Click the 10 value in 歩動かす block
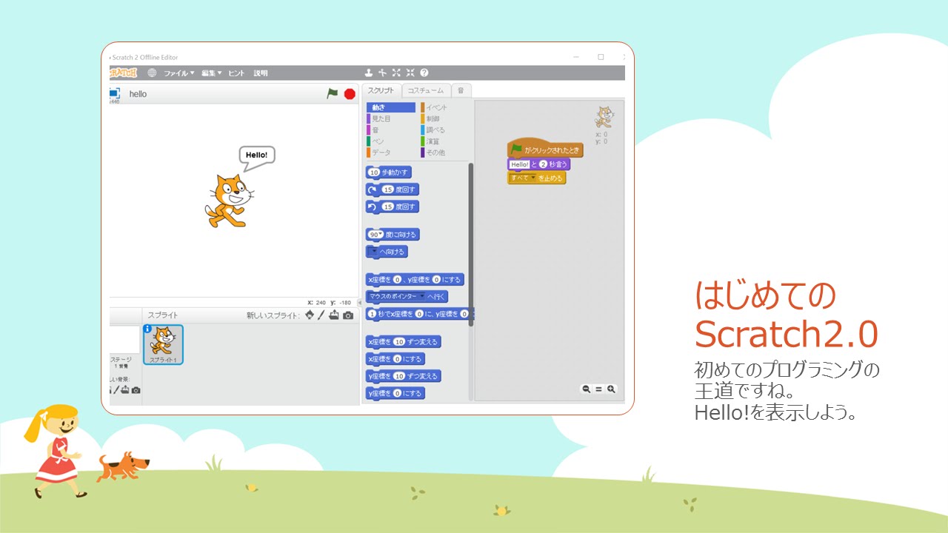Screen dimensions: 948x533 pyautogui.click(x=374, y=172)
